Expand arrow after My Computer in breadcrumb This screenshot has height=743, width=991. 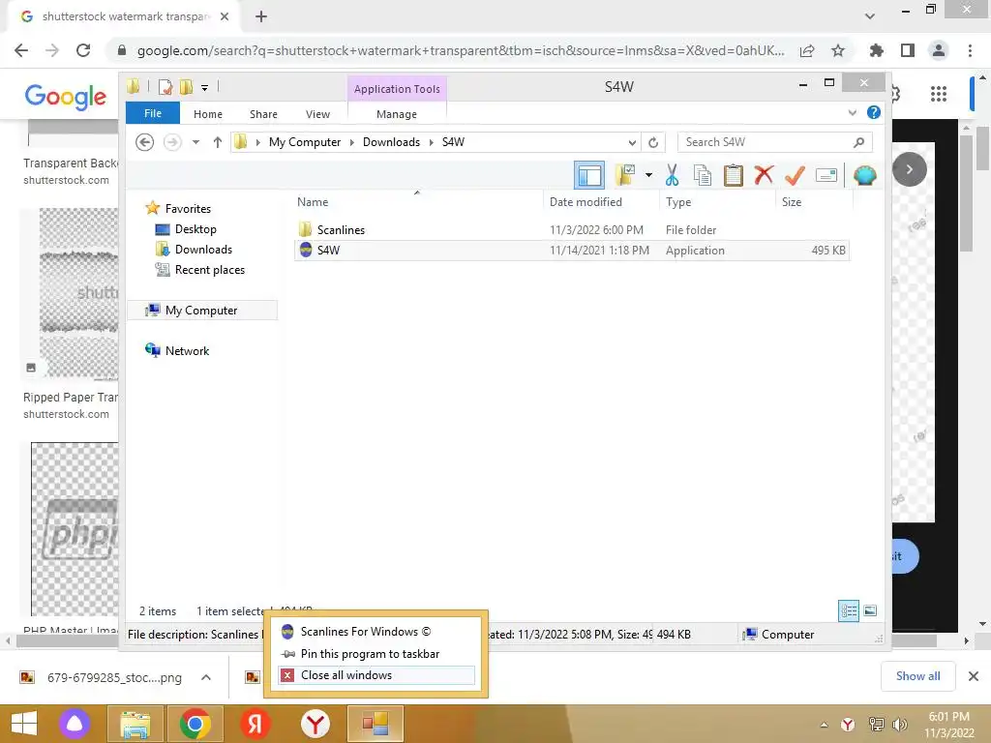point(352,143)
